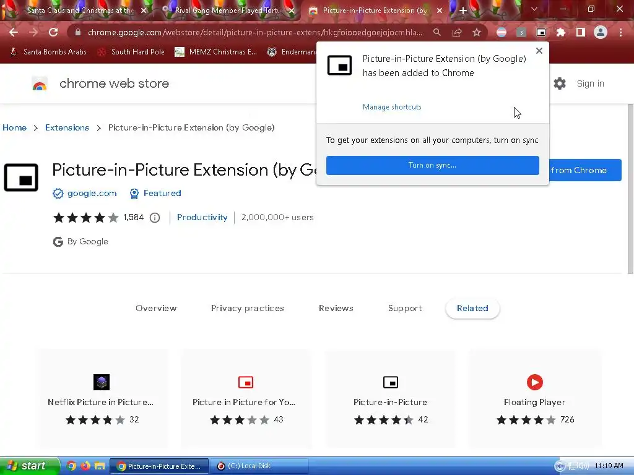This screenshot has height=475, width=634.
Task: Click the 1,584 ratings count
Action: click(134, 217)
